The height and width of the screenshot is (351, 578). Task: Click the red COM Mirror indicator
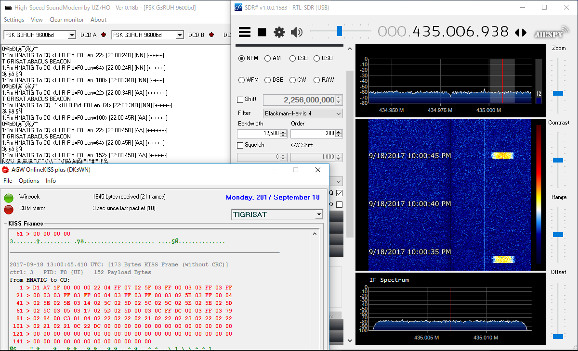pyautogui.click(x=9, y=209)
